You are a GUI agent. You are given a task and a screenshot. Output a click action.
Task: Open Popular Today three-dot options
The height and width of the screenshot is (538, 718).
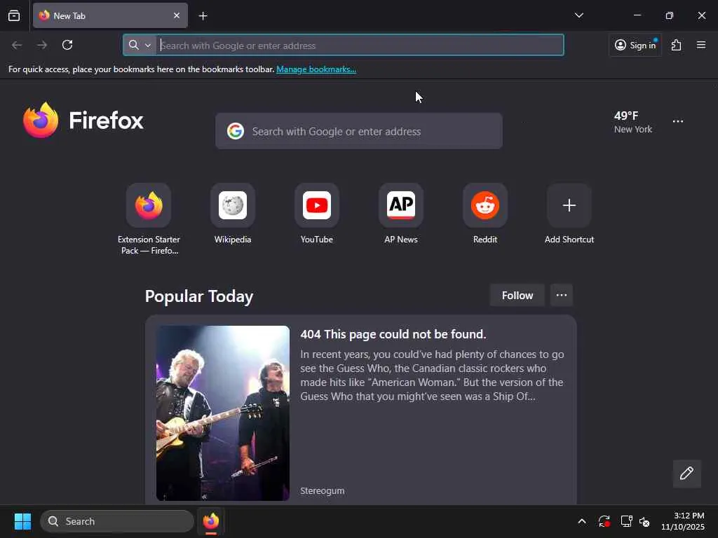click(x=562, y=296)
